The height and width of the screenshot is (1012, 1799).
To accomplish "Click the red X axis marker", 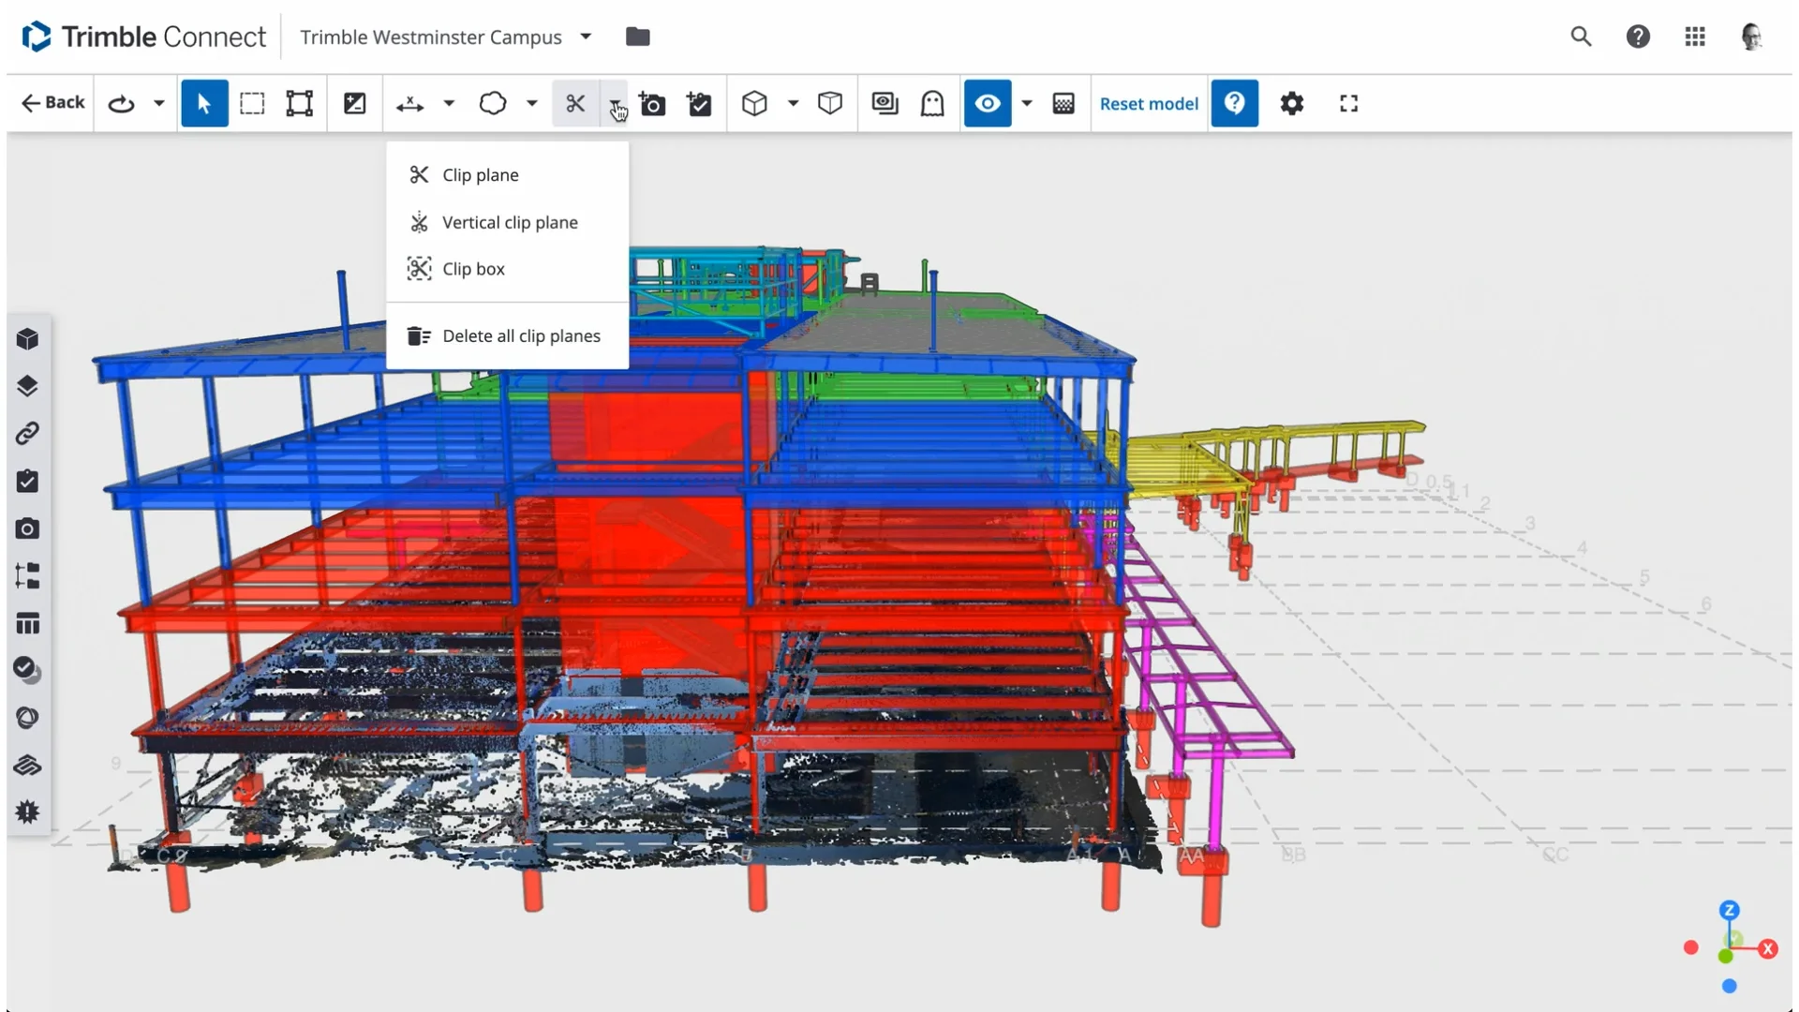I will (x=1768, y=949).
